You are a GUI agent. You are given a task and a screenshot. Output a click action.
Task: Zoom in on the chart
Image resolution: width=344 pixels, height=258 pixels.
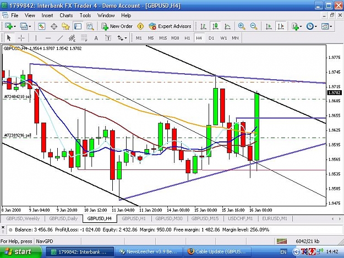242,26
